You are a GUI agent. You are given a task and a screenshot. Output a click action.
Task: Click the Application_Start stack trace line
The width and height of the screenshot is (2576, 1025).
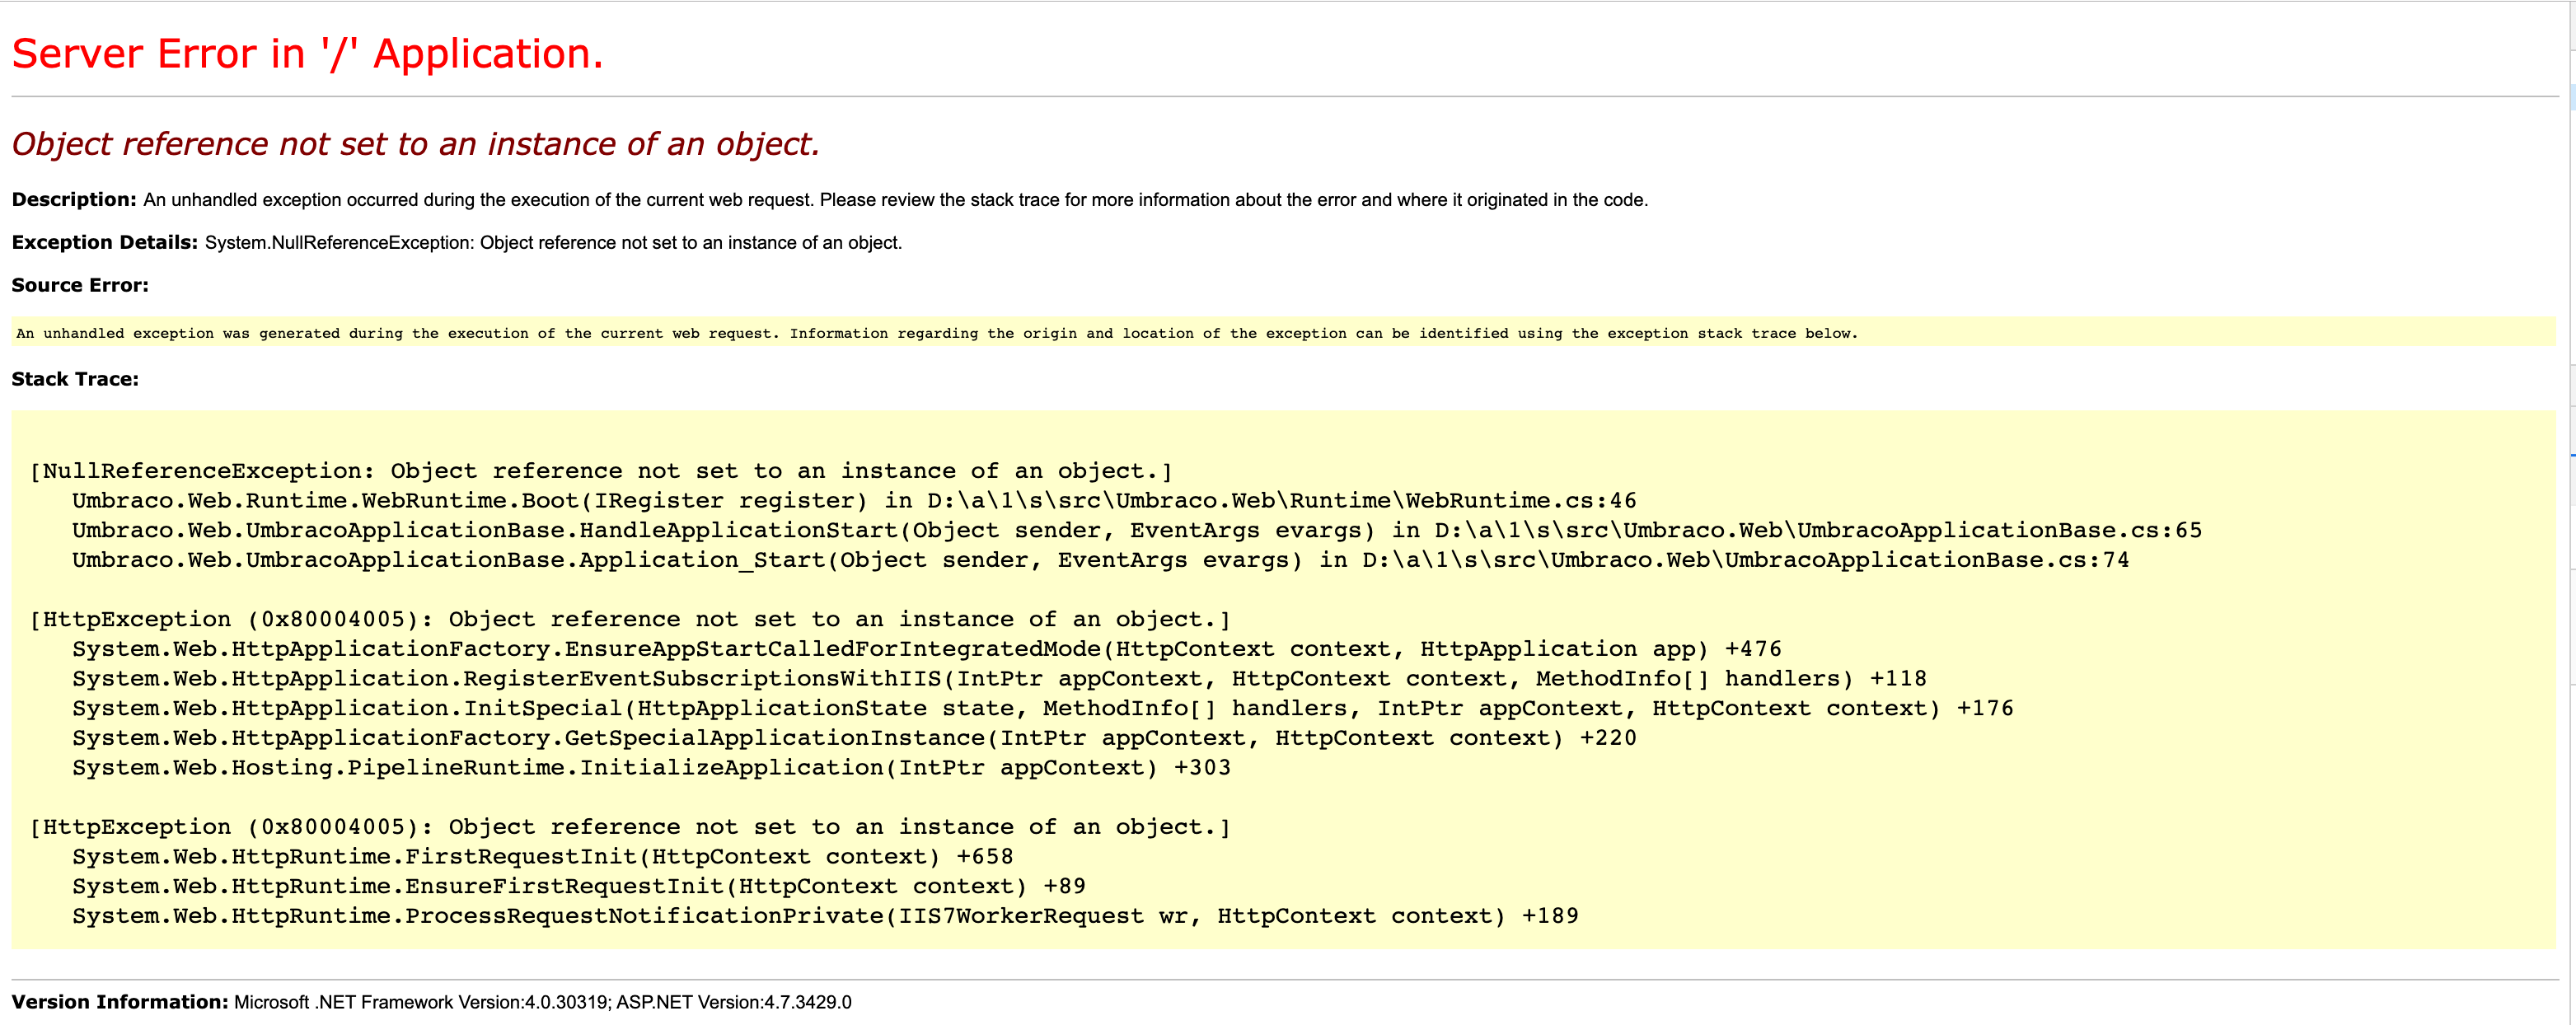click(x=1100, y=560)
